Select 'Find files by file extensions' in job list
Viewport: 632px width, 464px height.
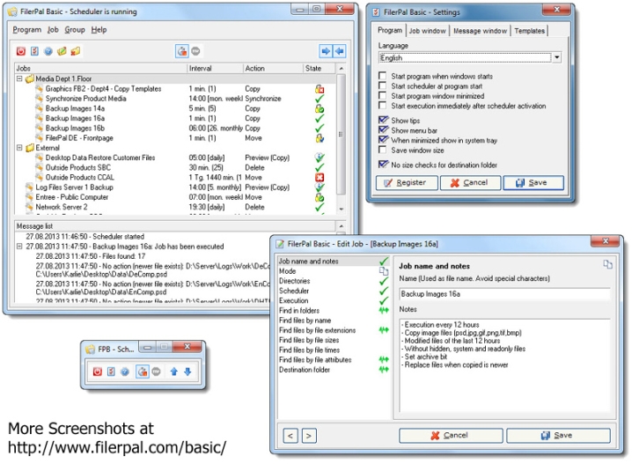click(317, 330)
